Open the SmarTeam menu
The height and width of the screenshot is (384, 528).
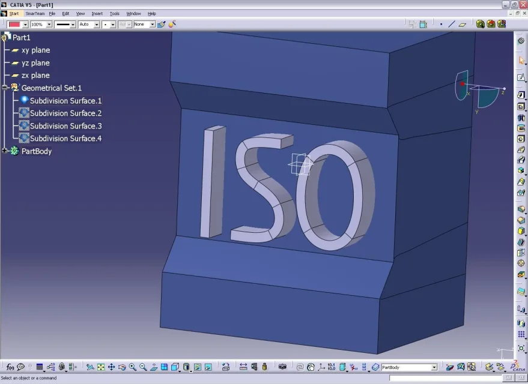[x=35, y=14]
